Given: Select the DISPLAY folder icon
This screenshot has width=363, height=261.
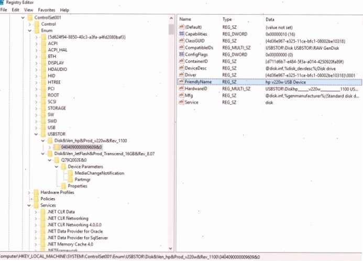Looking at the screenshot, I should tap(43, 63).
